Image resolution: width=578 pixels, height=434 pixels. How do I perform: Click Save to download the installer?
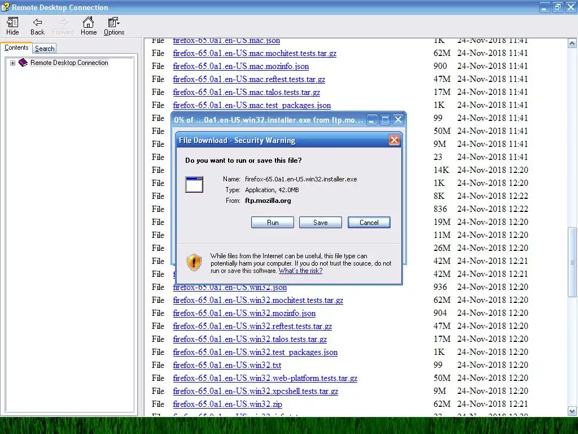coord(321,222)
